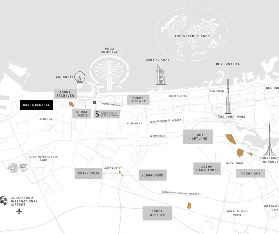Screen dimensions: 279x234
Task: Select the SOBHA SEAHAVEN label
Action: (65, 93)
